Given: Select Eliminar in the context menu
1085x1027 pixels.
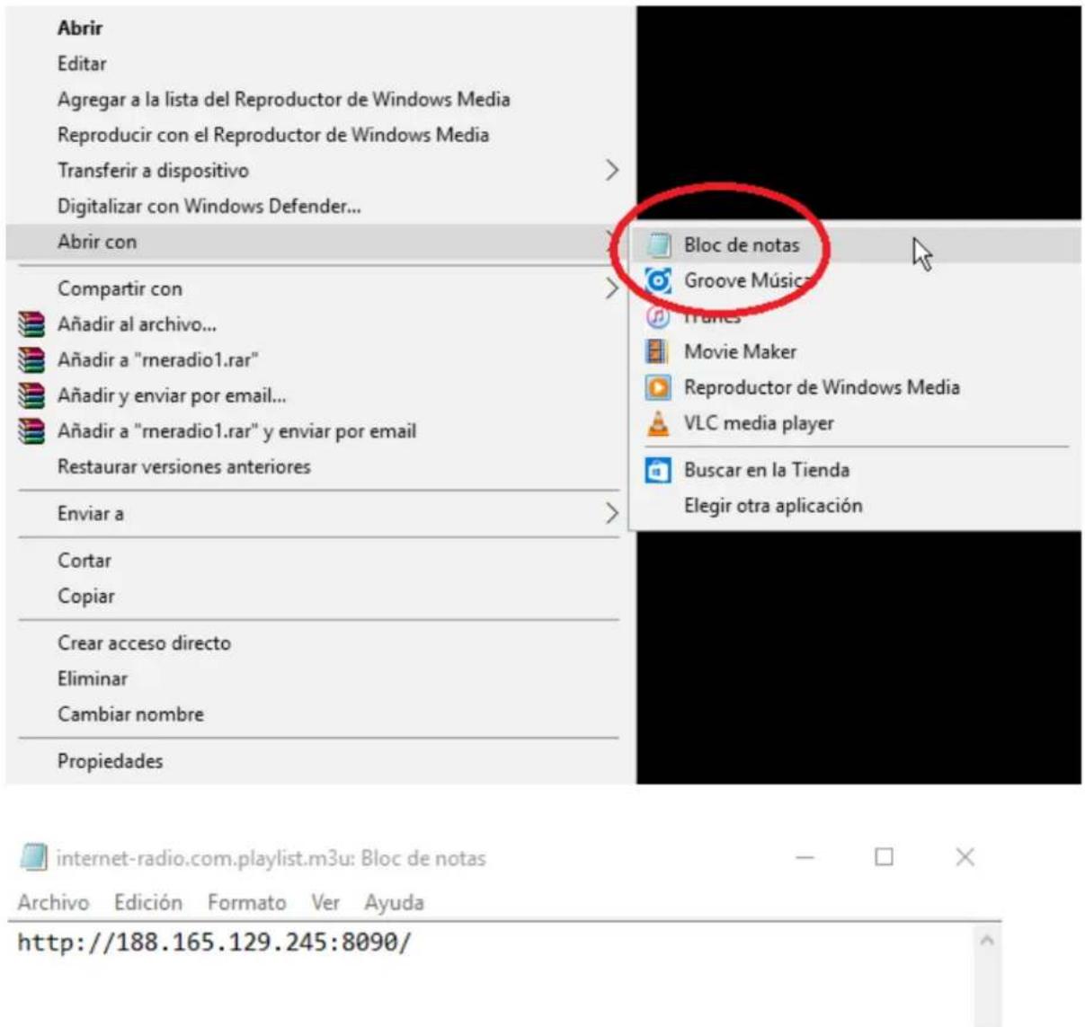Looking at the screenshot, I should [93, 678].
